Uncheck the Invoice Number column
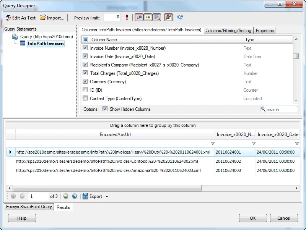306x230 pixels. click(85, 48)
